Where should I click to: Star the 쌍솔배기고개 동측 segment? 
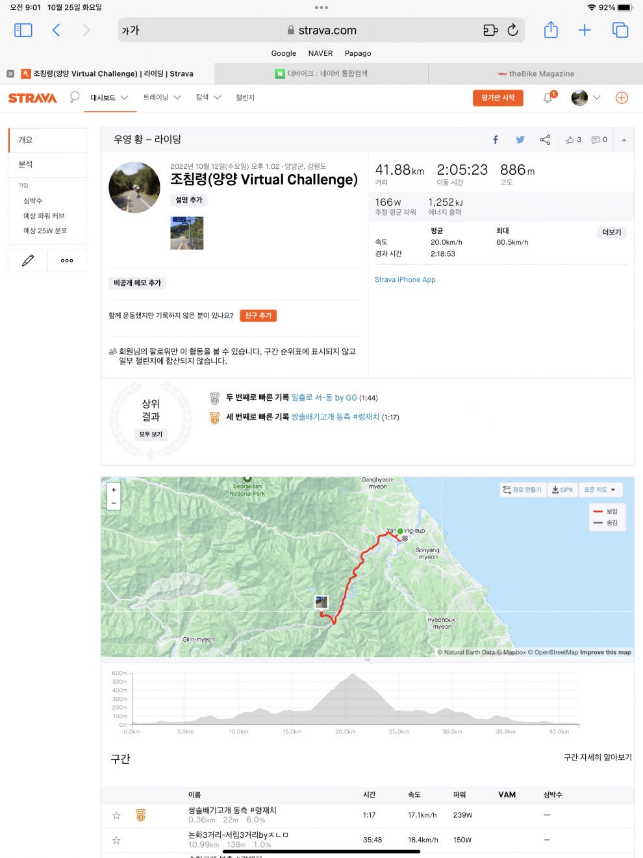116,816
